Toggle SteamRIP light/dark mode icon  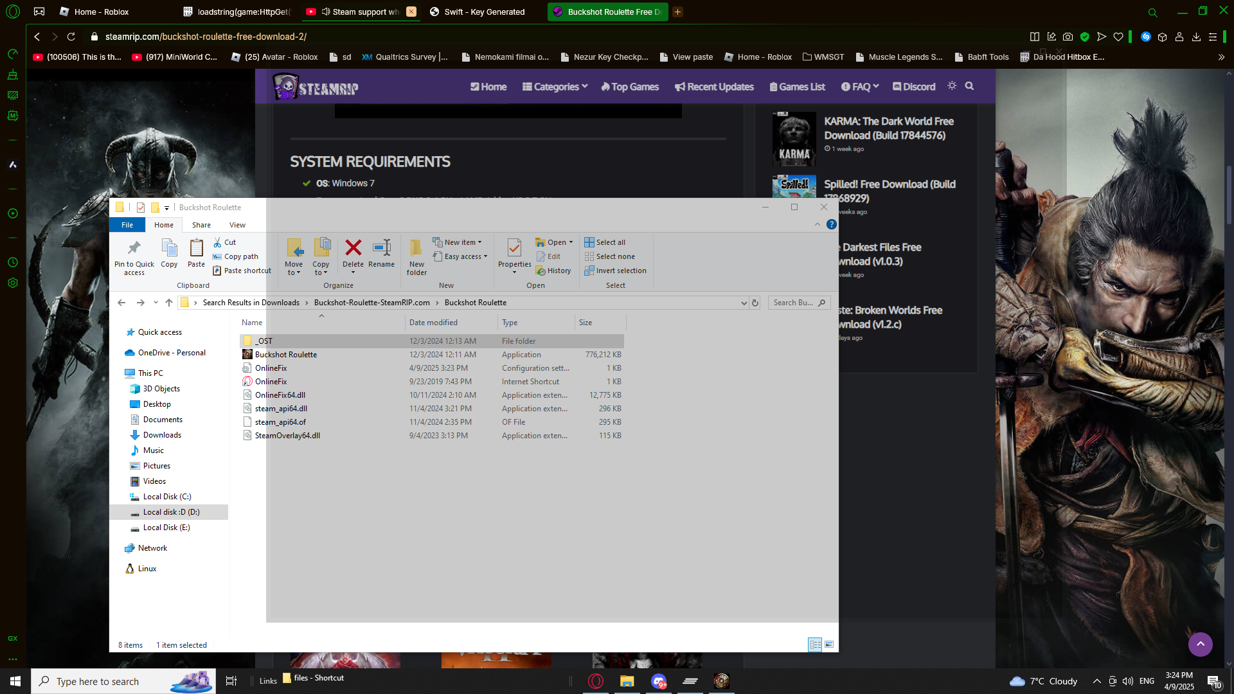click(952, 85)
